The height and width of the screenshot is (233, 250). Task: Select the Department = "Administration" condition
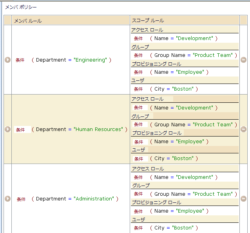(x=75, y=198)
